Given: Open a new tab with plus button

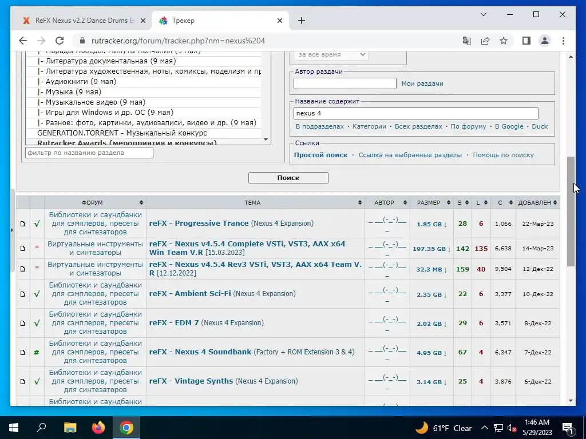Looking at the screenshot, I should pos(302,21).
